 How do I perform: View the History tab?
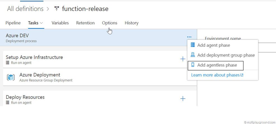pyautogui.click(x=132, y=23)
